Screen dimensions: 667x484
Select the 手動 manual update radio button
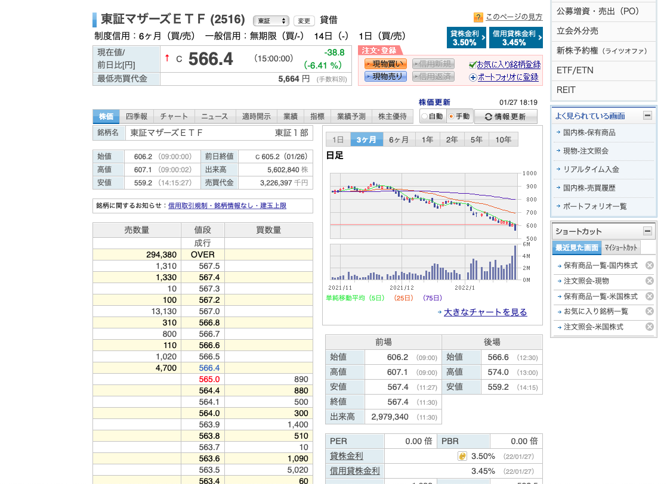[451, 117]
